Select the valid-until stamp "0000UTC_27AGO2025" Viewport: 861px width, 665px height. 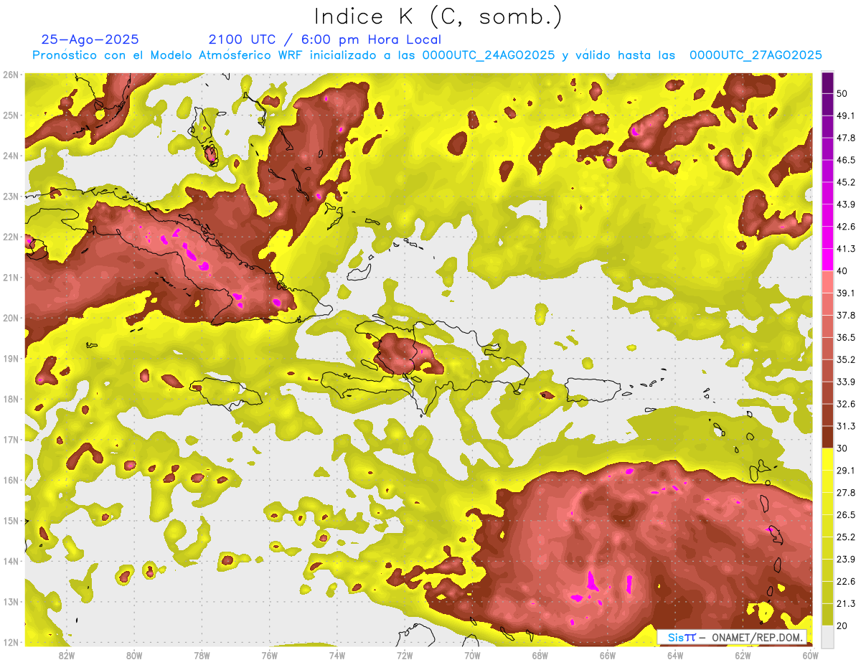pos(756,55)
